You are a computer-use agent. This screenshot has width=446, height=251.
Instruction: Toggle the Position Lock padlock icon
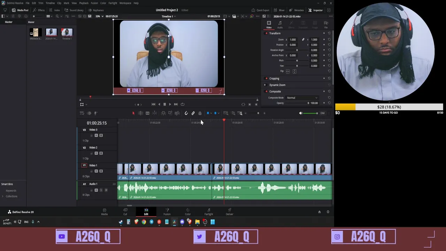click(x=200, y=113)
